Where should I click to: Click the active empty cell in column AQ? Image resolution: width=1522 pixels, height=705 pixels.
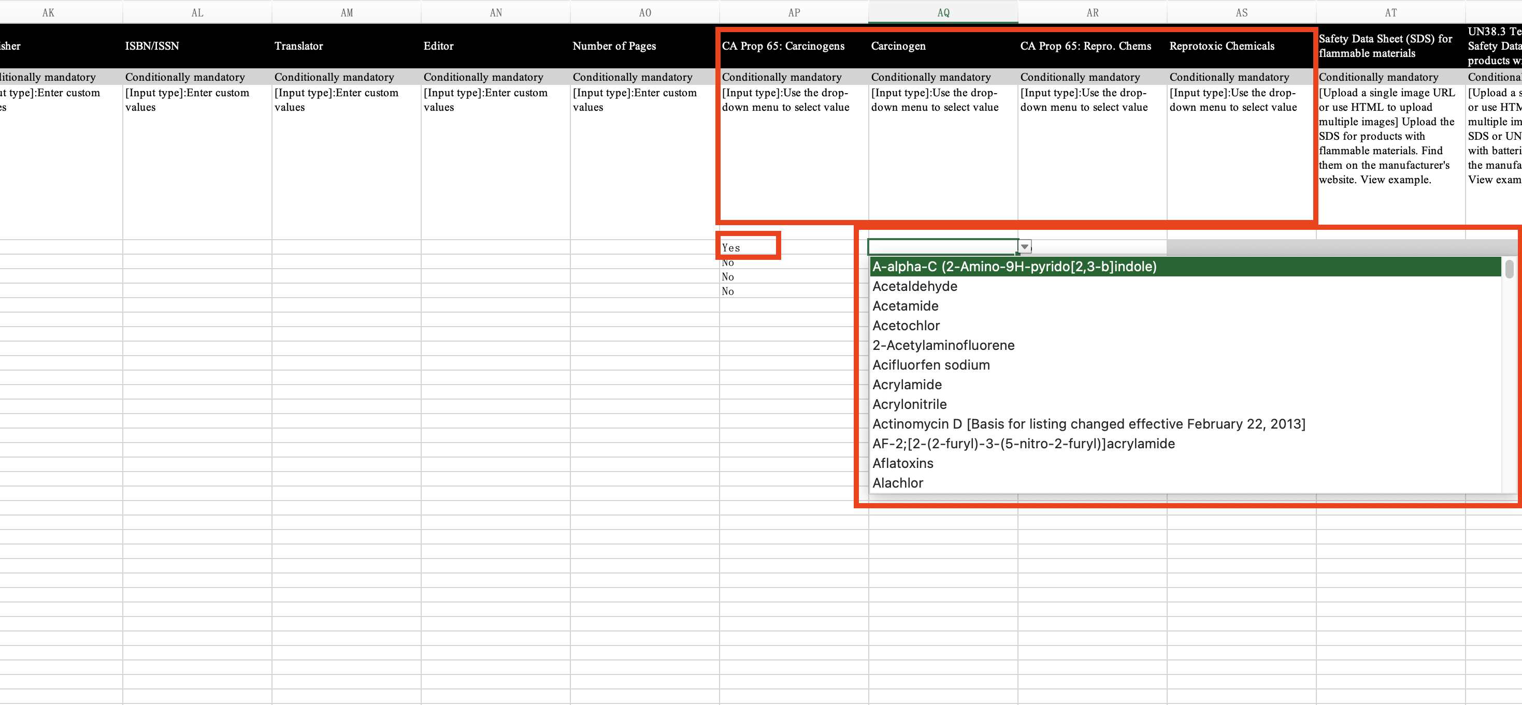pos(942,247)
